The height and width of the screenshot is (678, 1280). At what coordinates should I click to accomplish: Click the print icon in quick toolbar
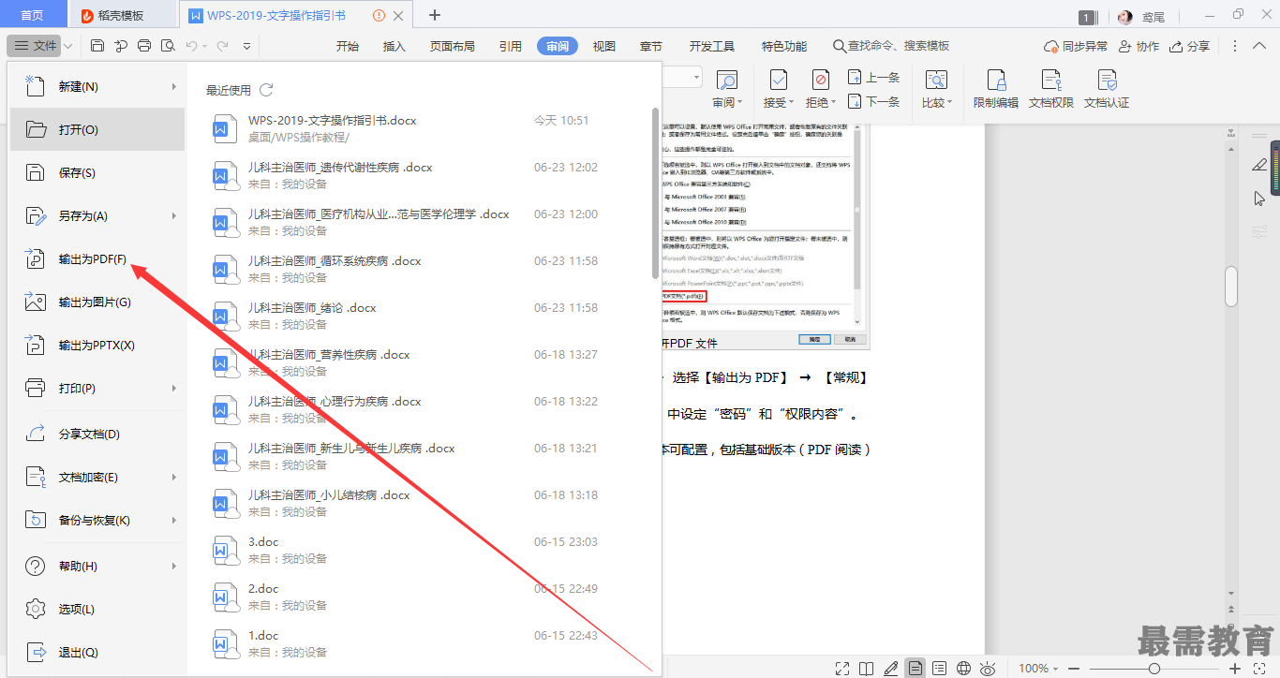pos(144,46)
